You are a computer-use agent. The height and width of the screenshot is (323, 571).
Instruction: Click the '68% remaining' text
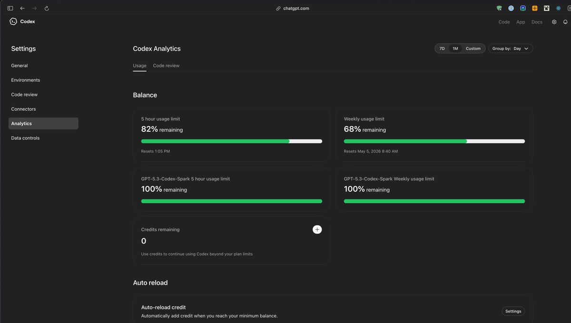[x=364, y=129]
